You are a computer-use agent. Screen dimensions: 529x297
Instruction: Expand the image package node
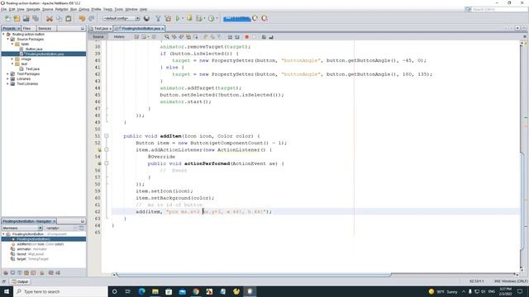(x=12, y=59)
